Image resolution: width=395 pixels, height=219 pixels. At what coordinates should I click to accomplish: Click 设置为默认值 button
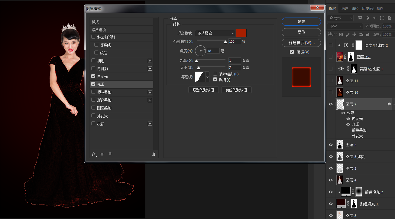point(203,90)
